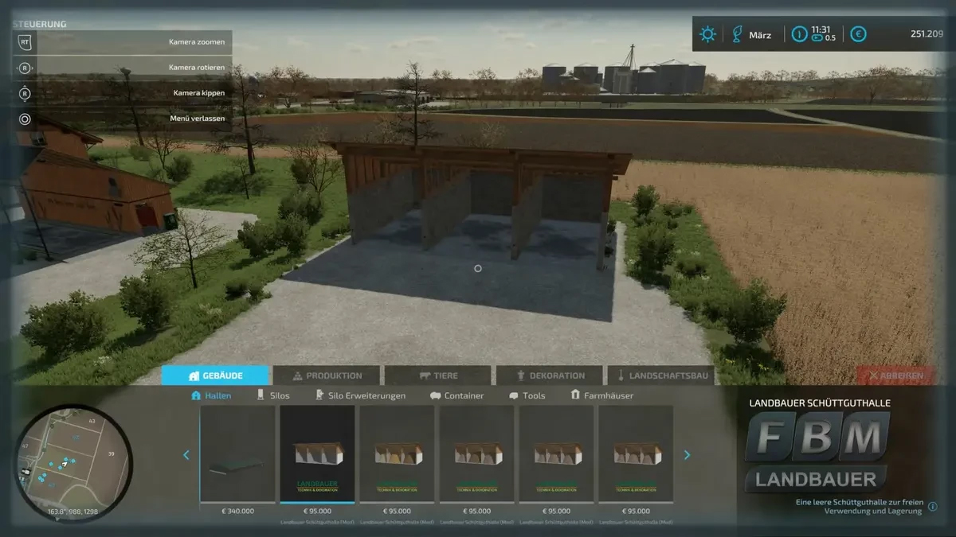Open the Dekoration tab
Screen dimensions: 956x537
tap(550, 376)
